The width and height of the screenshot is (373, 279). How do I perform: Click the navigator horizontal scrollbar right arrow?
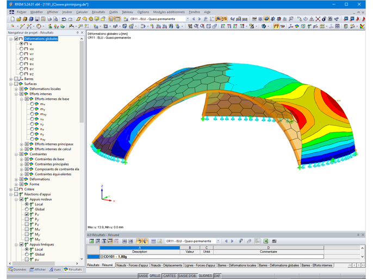(x=77, y=263)
